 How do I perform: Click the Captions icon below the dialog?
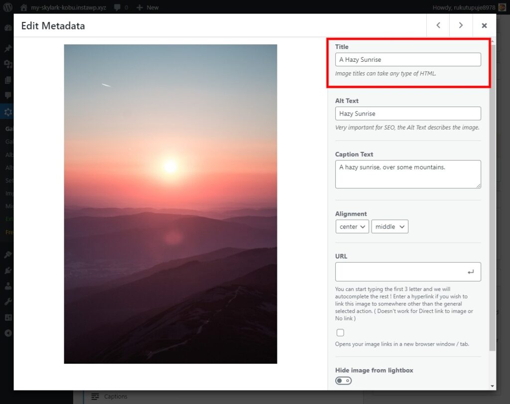(95, 397)
